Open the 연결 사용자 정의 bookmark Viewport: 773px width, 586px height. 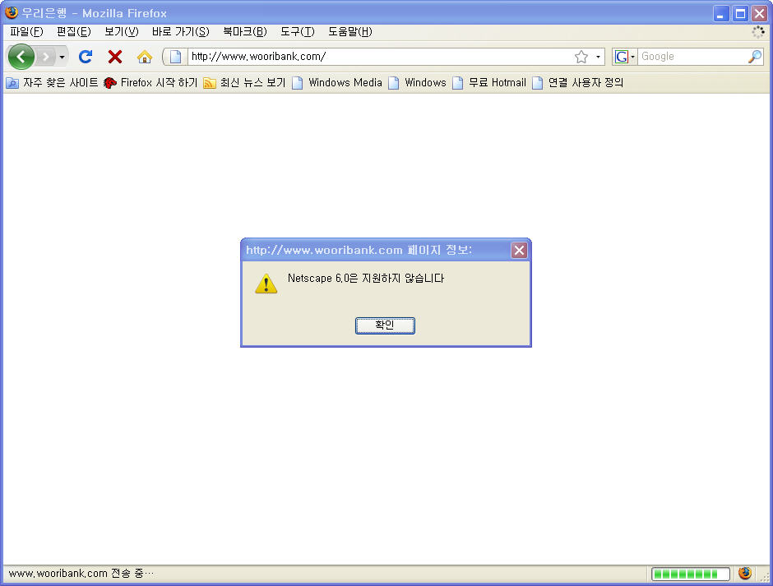coord(578,83)
